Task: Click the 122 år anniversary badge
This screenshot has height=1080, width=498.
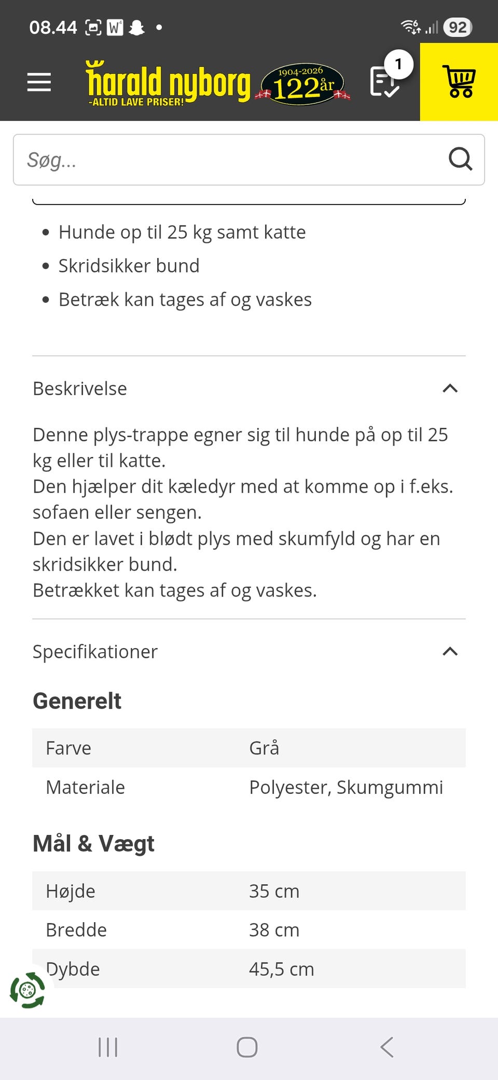Action: coord(302,84)
